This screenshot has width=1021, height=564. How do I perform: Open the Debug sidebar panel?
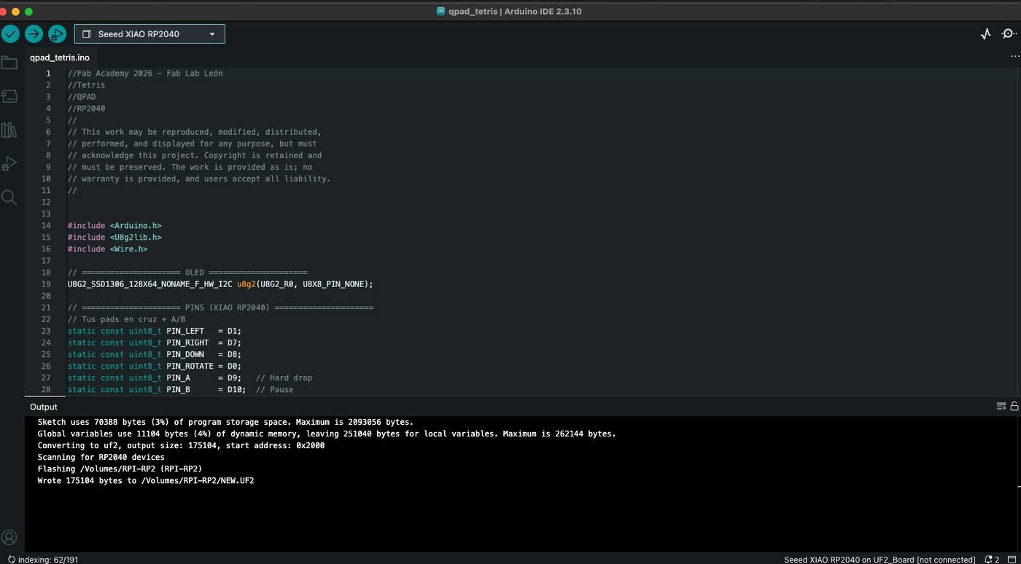pyautogui.click(x=9, y=163)
